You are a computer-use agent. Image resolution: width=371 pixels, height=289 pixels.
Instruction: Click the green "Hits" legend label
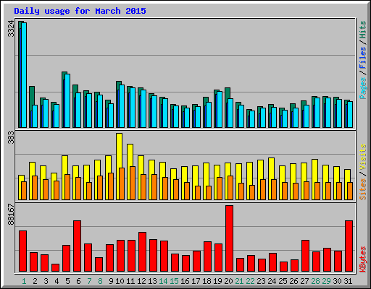click(x=363, y=30)
